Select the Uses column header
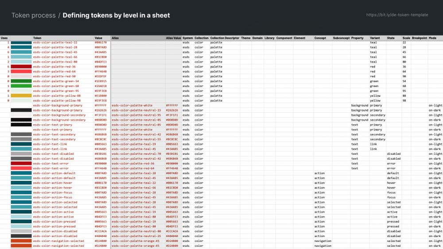Image resolution: width=443 pixels, height=249 pixels. click(4, 38)
